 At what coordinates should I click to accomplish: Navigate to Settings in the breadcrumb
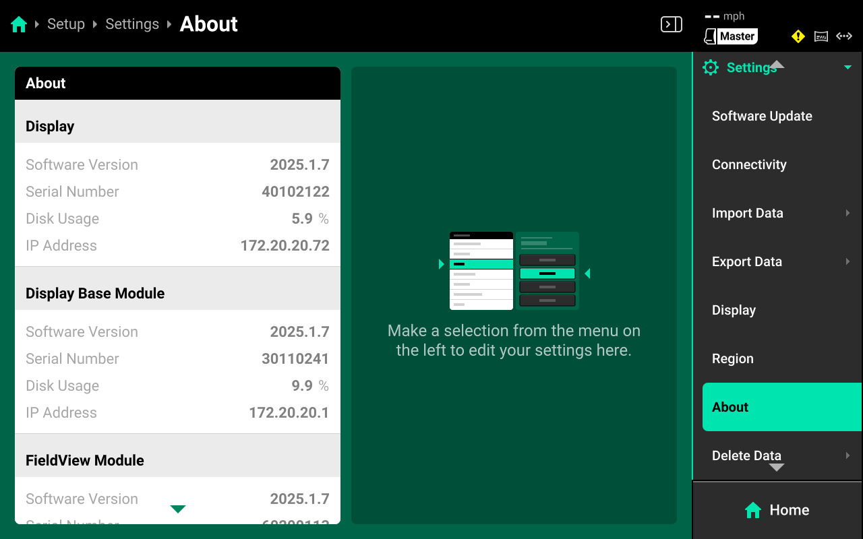click(x=132, y=24)
